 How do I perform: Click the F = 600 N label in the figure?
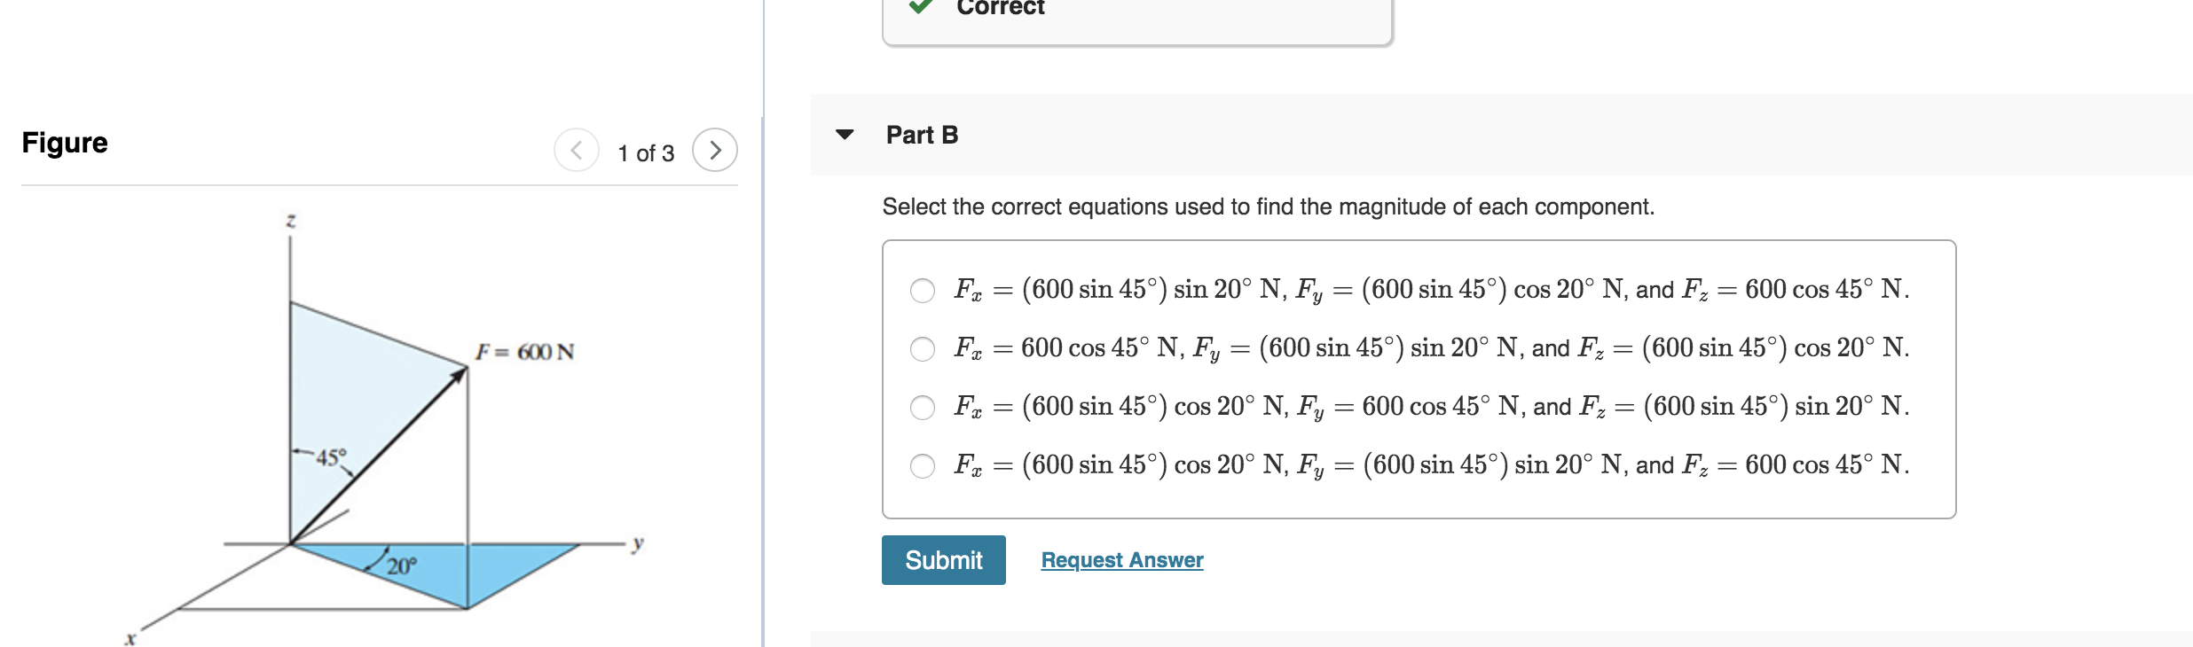526,352
